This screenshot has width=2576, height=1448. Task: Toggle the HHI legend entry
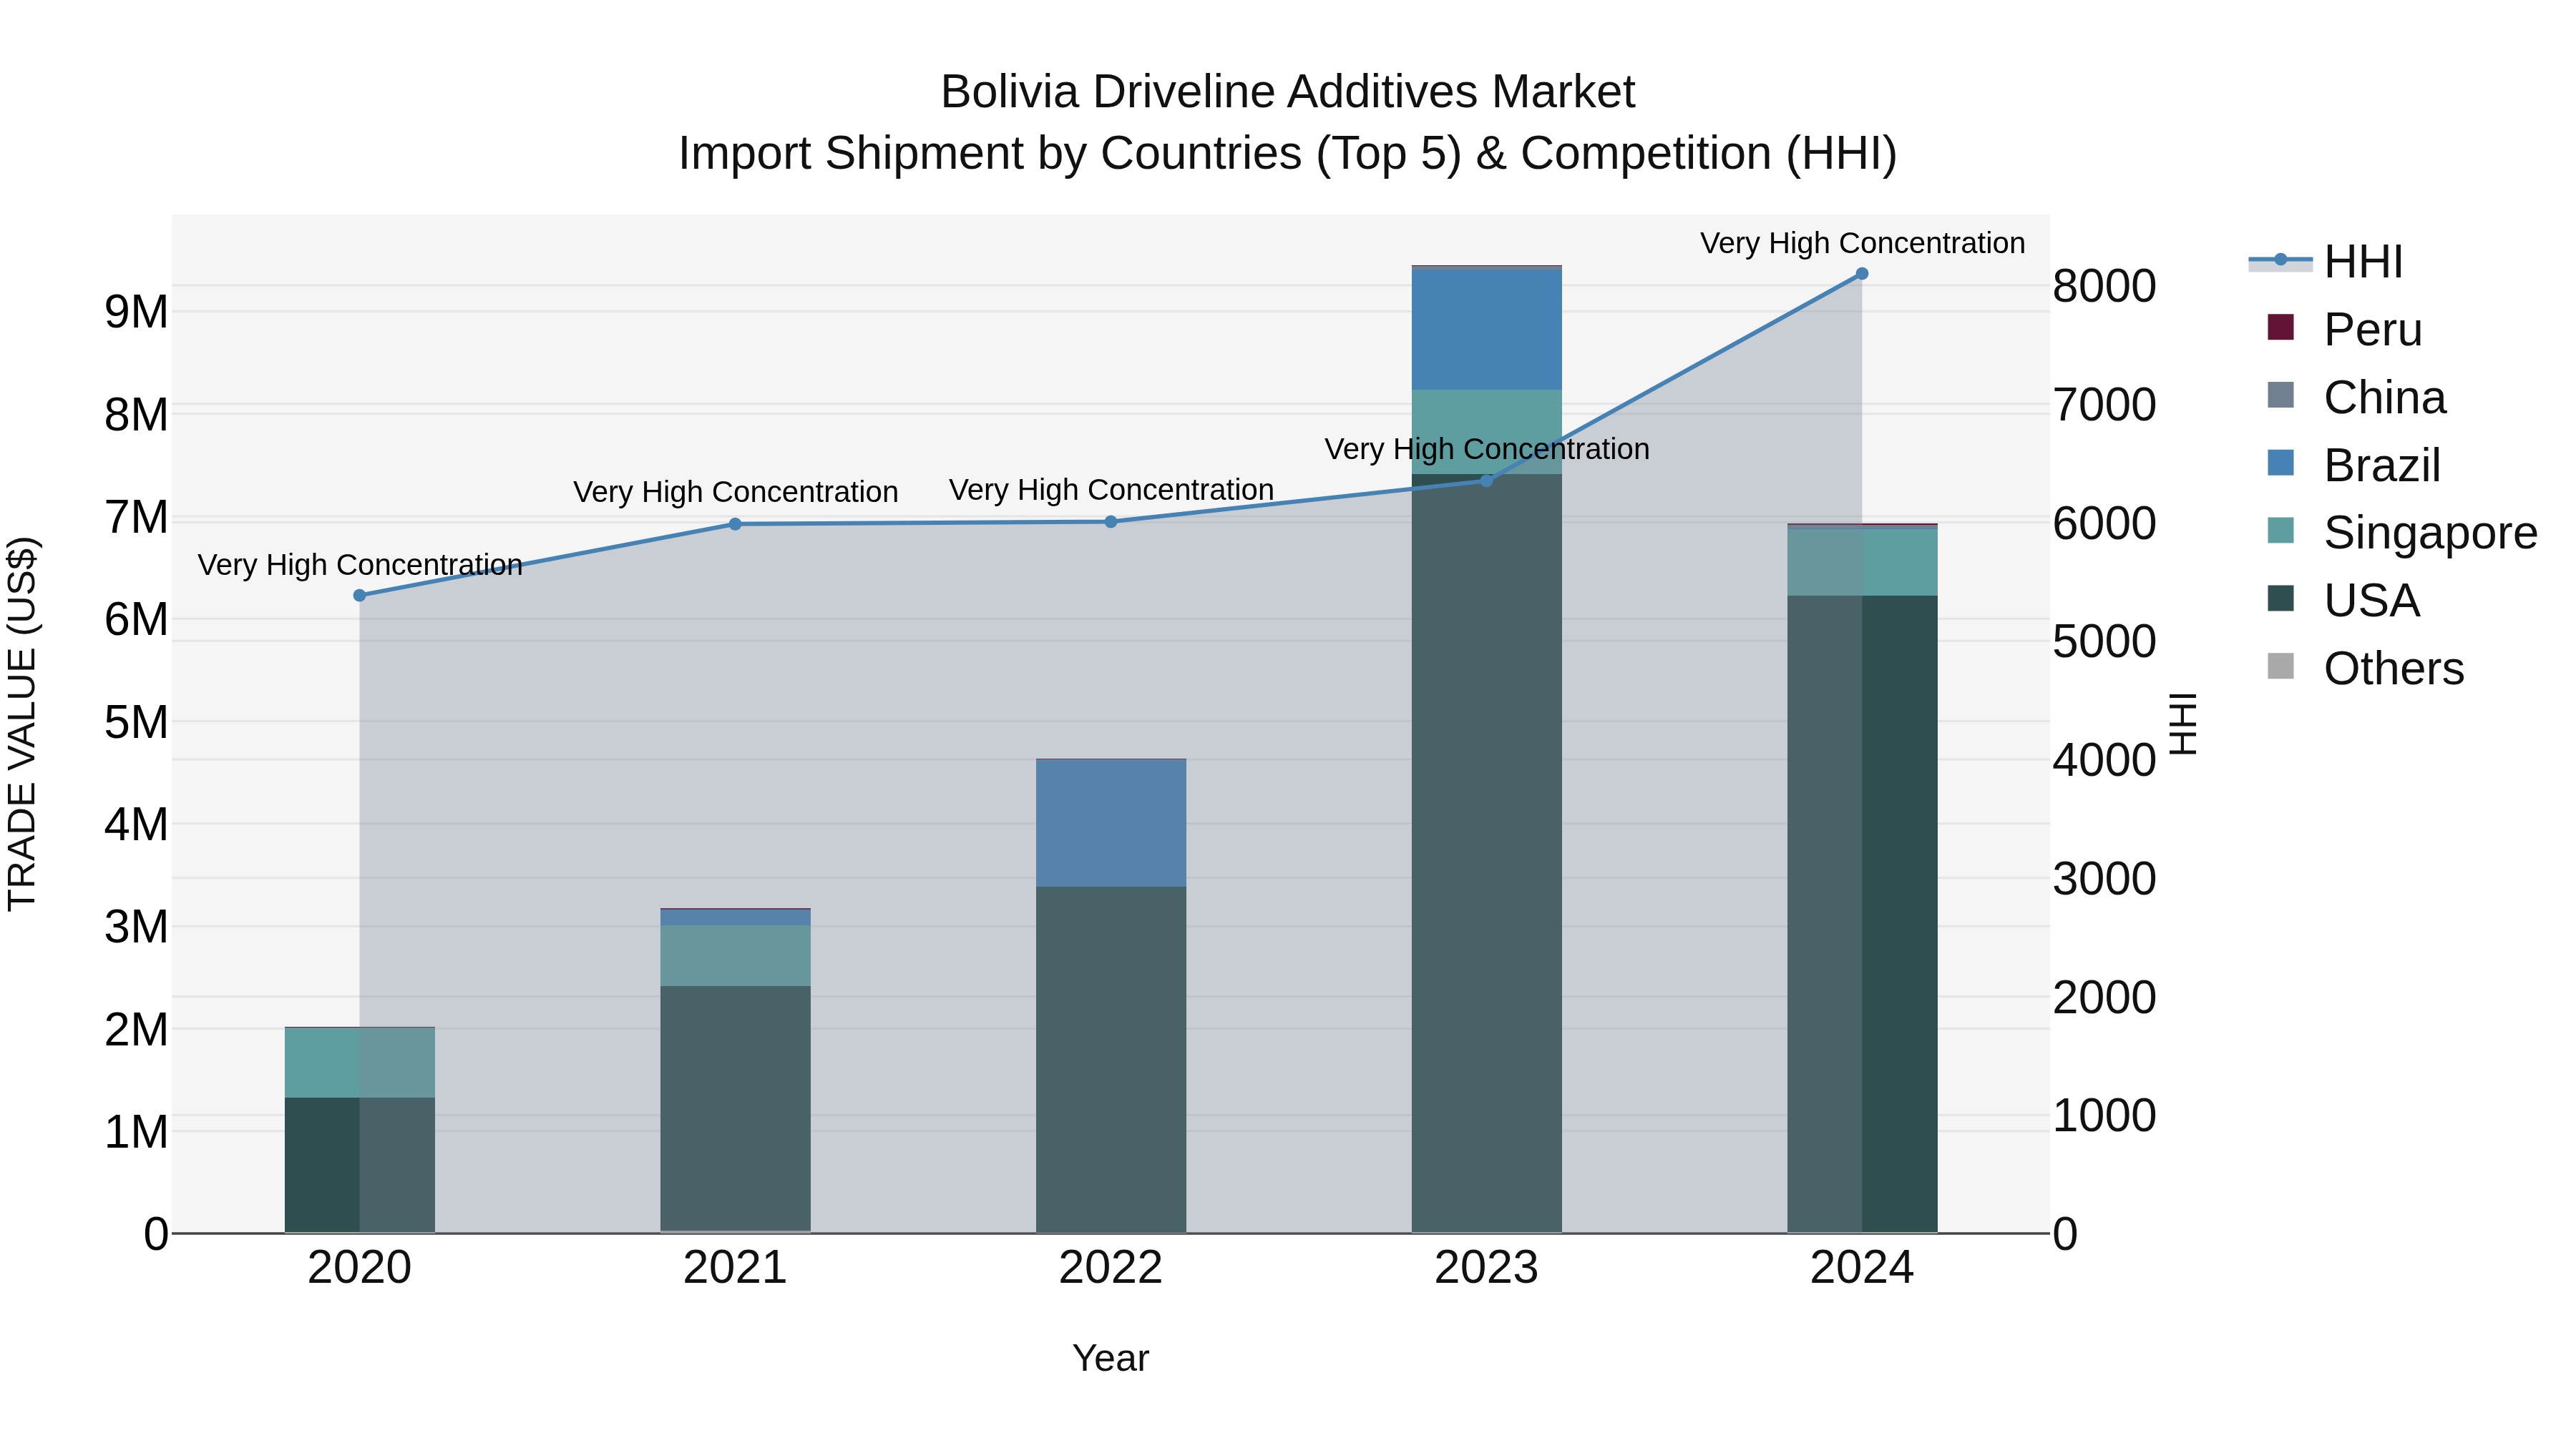coord(2325,262)
